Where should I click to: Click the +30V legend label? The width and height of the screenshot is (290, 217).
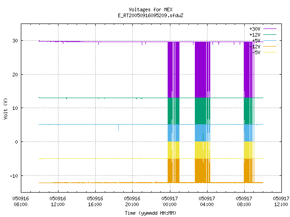255,29
